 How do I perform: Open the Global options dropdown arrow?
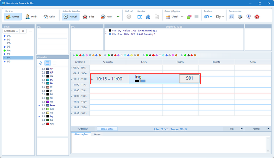coord(182,17)
